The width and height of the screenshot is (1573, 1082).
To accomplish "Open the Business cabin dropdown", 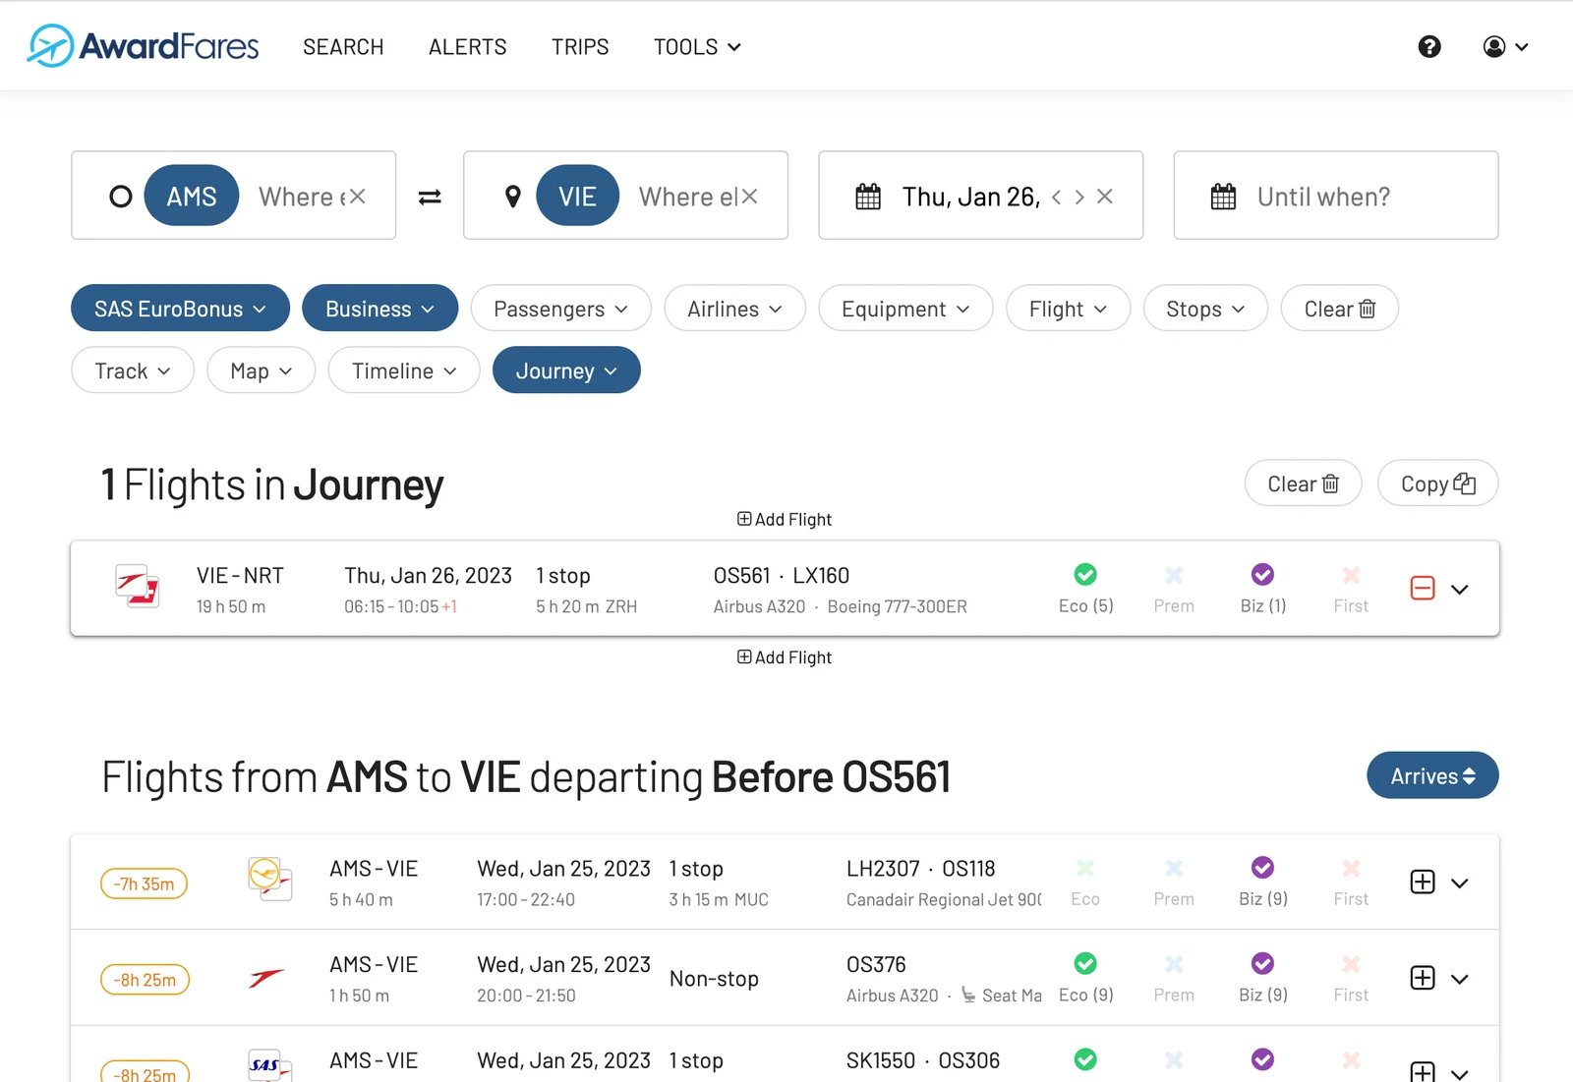I will point(379,309).
